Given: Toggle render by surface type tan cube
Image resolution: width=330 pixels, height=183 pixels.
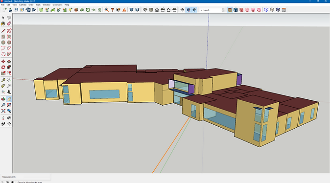Looking at the screenshot, I should pos(230,10).
